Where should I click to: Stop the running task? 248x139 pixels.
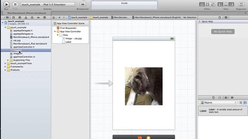[x=15, y=4]
